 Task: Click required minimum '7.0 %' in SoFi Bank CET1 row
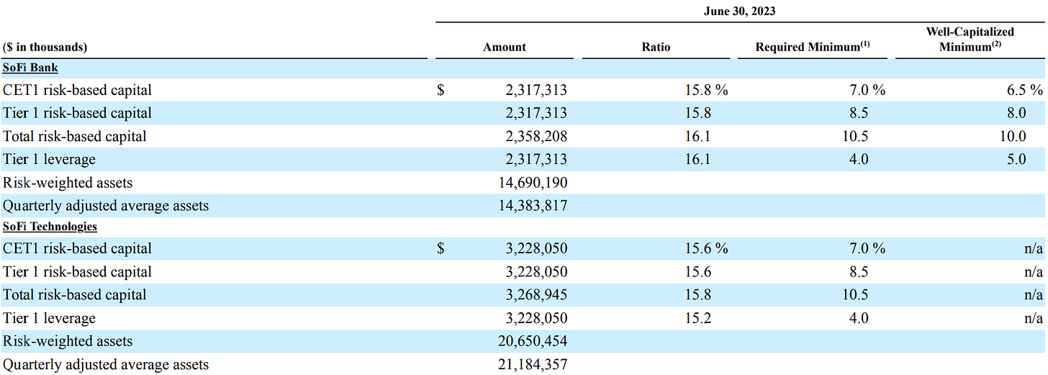pyautogui.click(x=867, y=90)
